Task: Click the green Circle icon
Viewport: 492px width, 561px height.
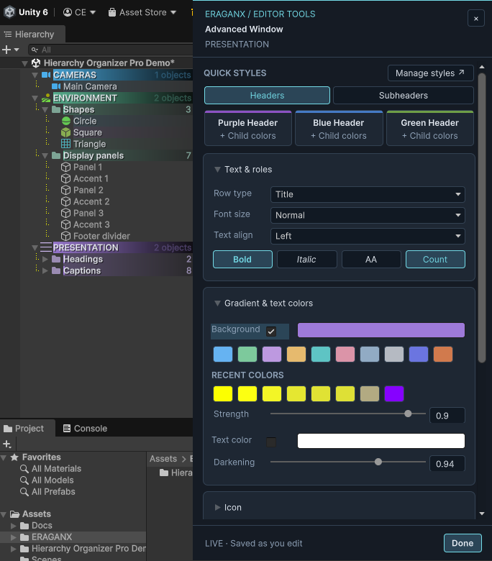Action: [x=66, y=121]
